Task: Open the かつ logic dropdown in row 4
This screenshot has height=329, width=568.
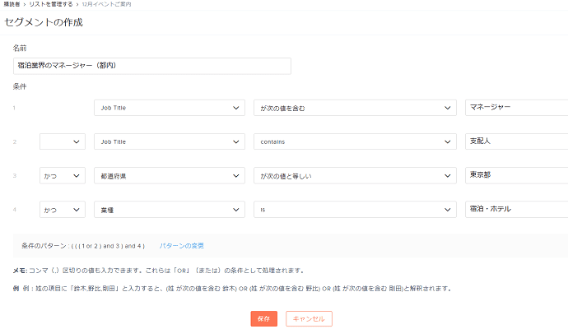Action: tap(63, 209)
